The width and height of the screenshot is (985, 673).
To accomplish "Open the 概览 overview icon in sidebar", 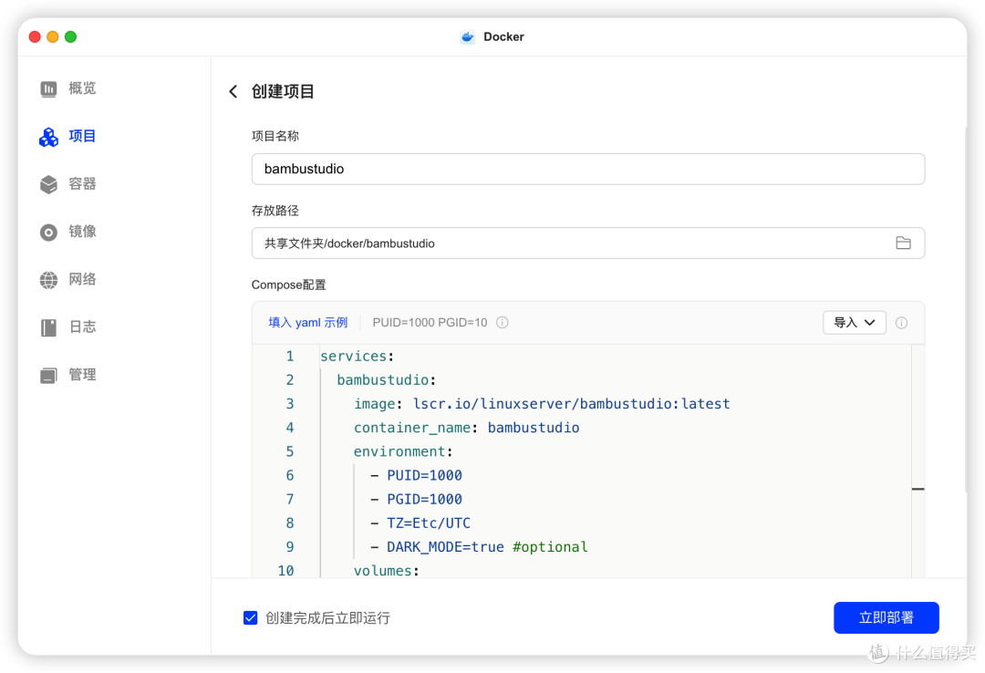I will [x=48, y=88].
